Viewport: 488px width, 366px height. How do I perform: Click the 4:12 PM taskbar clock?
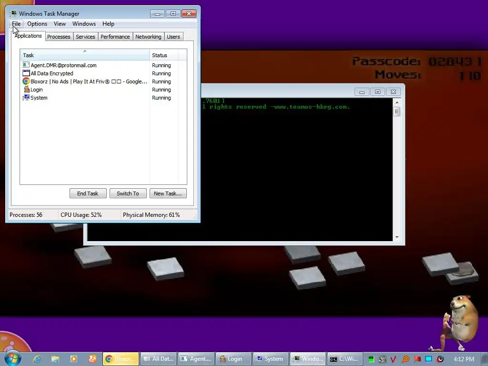click(464, 359)
